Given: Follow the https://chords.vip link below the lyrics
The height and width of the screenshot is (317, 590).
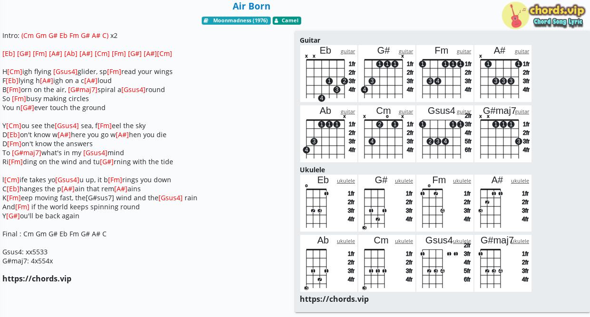Looking at the screenshot, I should 37,279.
